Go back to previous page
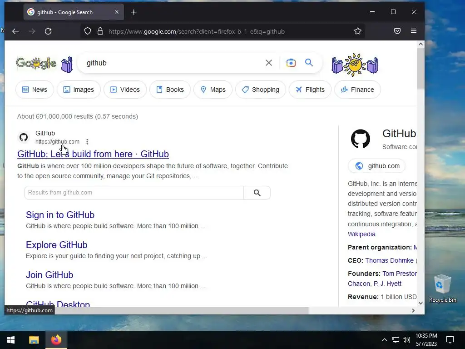Screen dimensions: 465x349 point(15,31)
